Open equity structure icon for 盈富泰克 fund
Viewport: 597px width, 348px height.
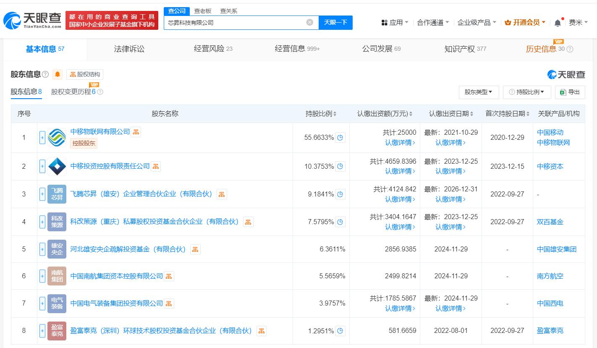261,331
